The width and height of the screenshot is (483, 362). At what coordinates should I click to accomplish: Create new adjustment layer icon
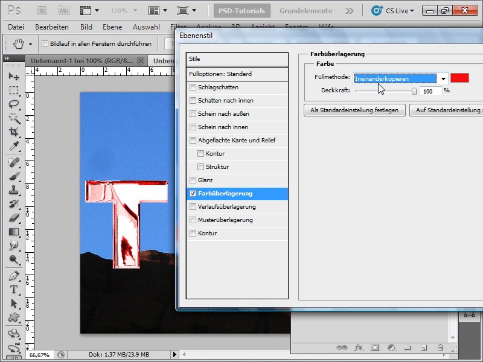(391, 348)
